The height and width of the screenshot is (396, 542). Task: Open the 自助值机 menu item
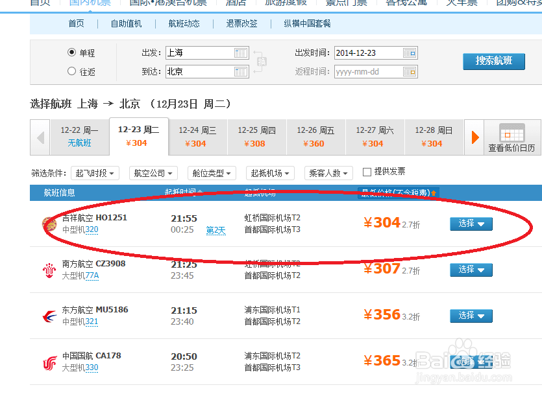tap(126, 23)
